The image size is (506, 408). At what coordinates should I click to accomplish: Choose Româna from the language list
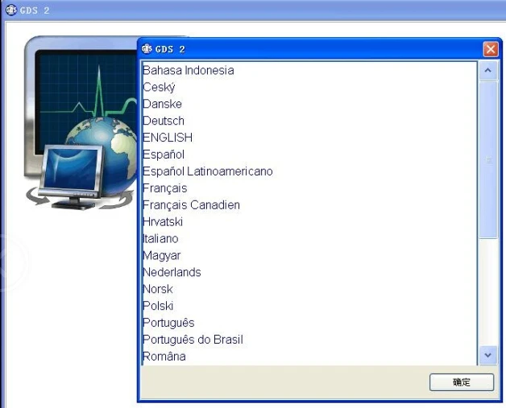[309, 356]
